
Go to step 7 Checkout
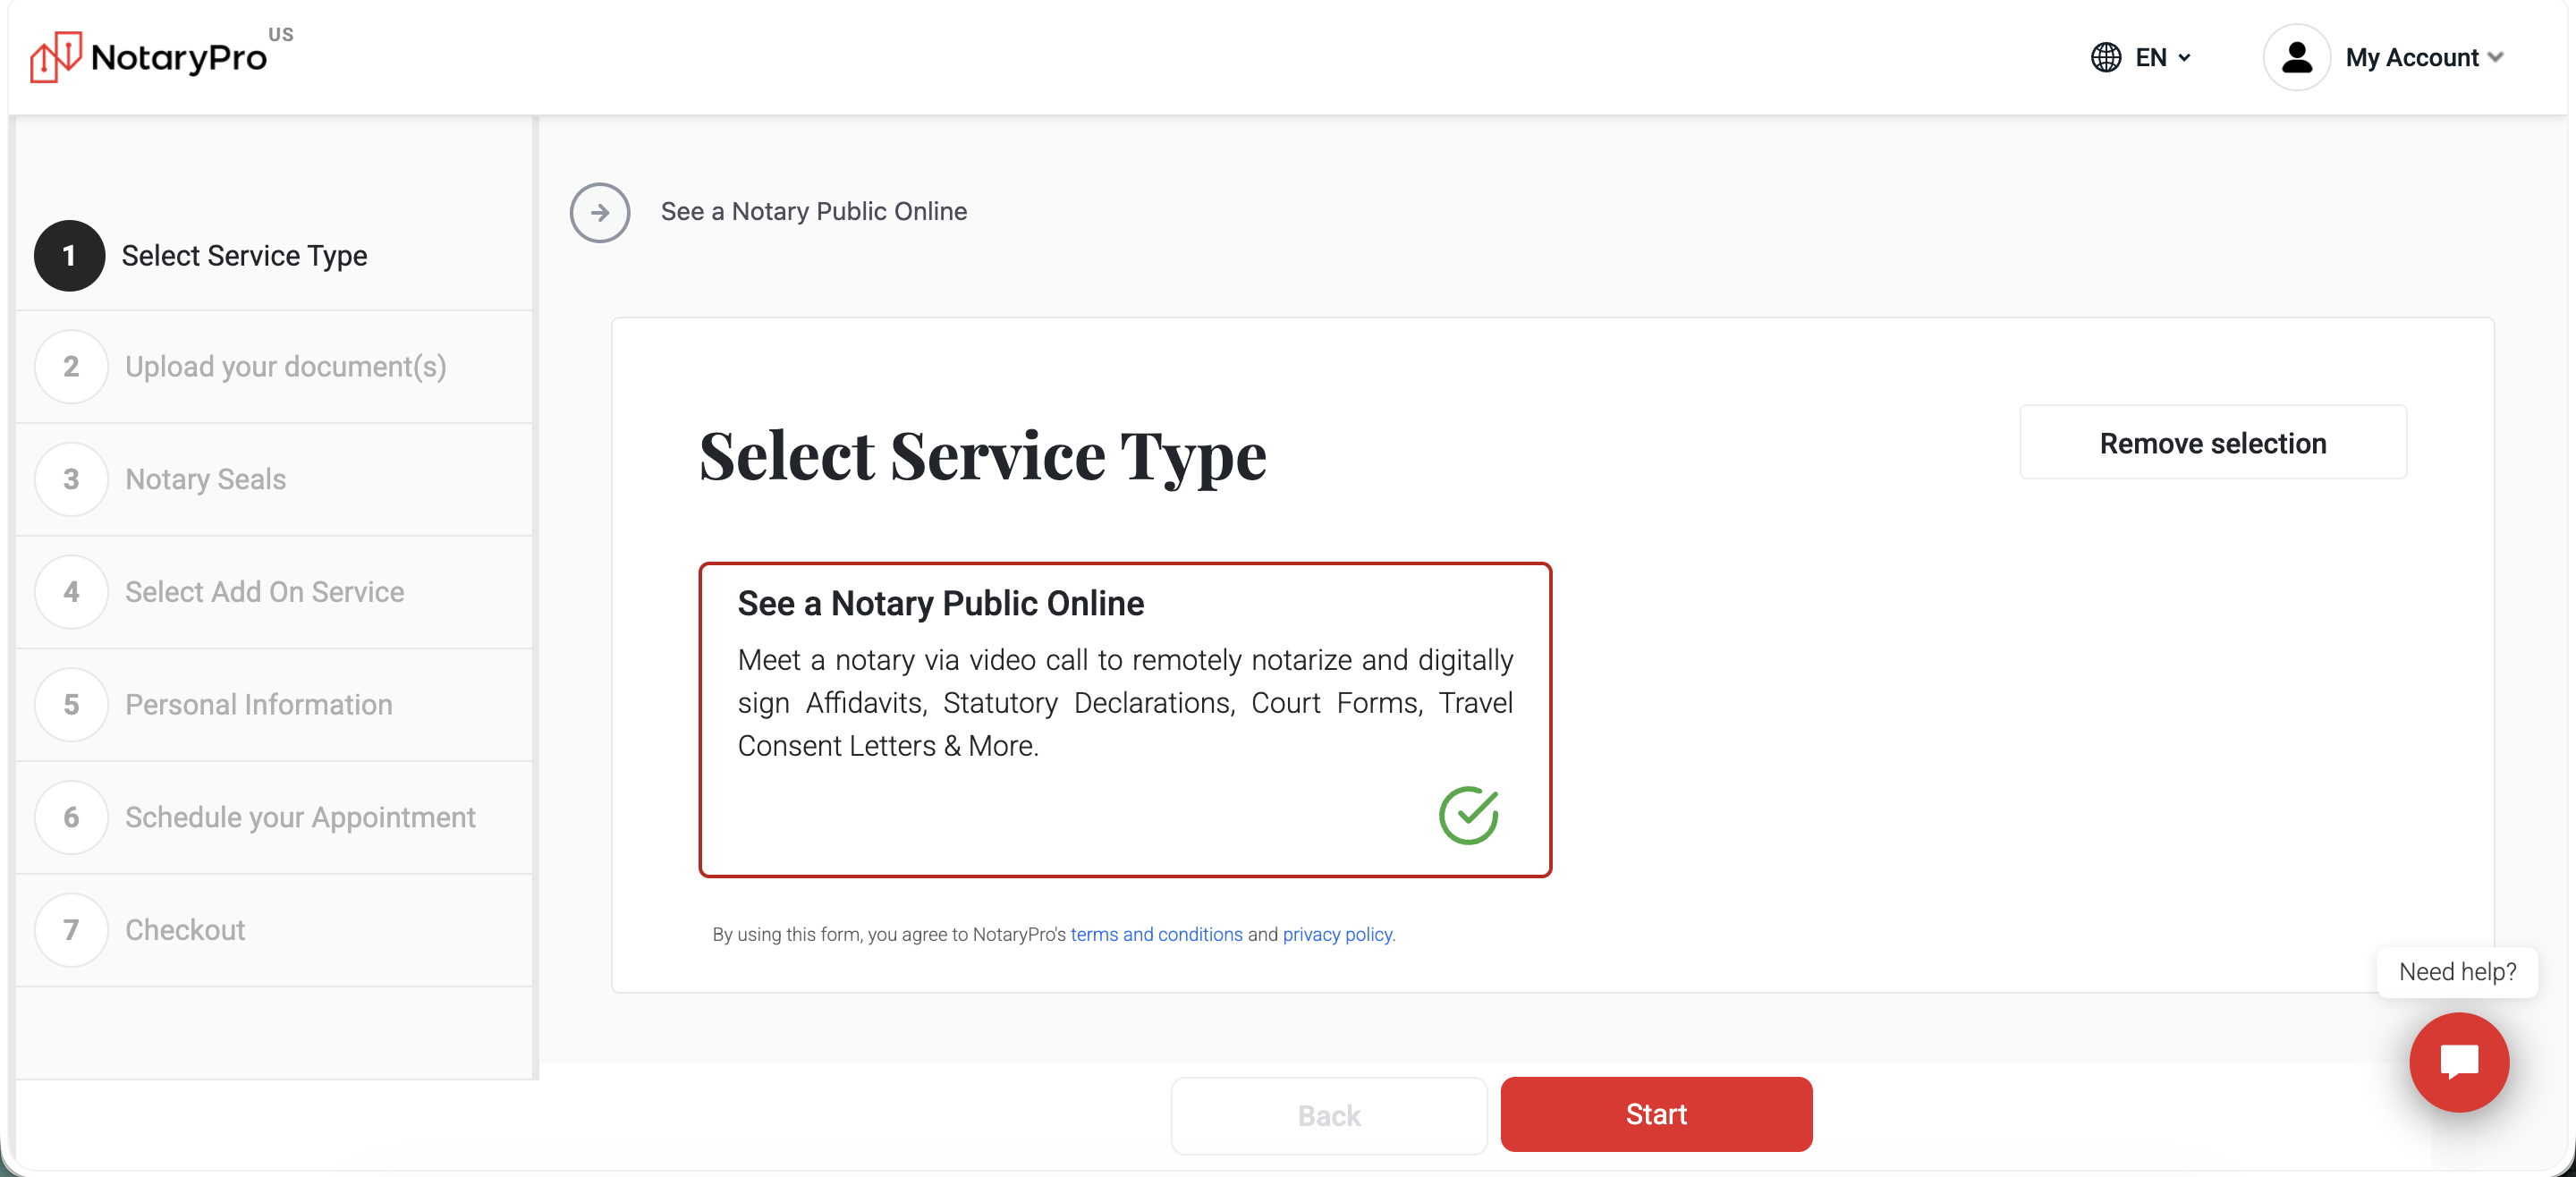point(274,930)
